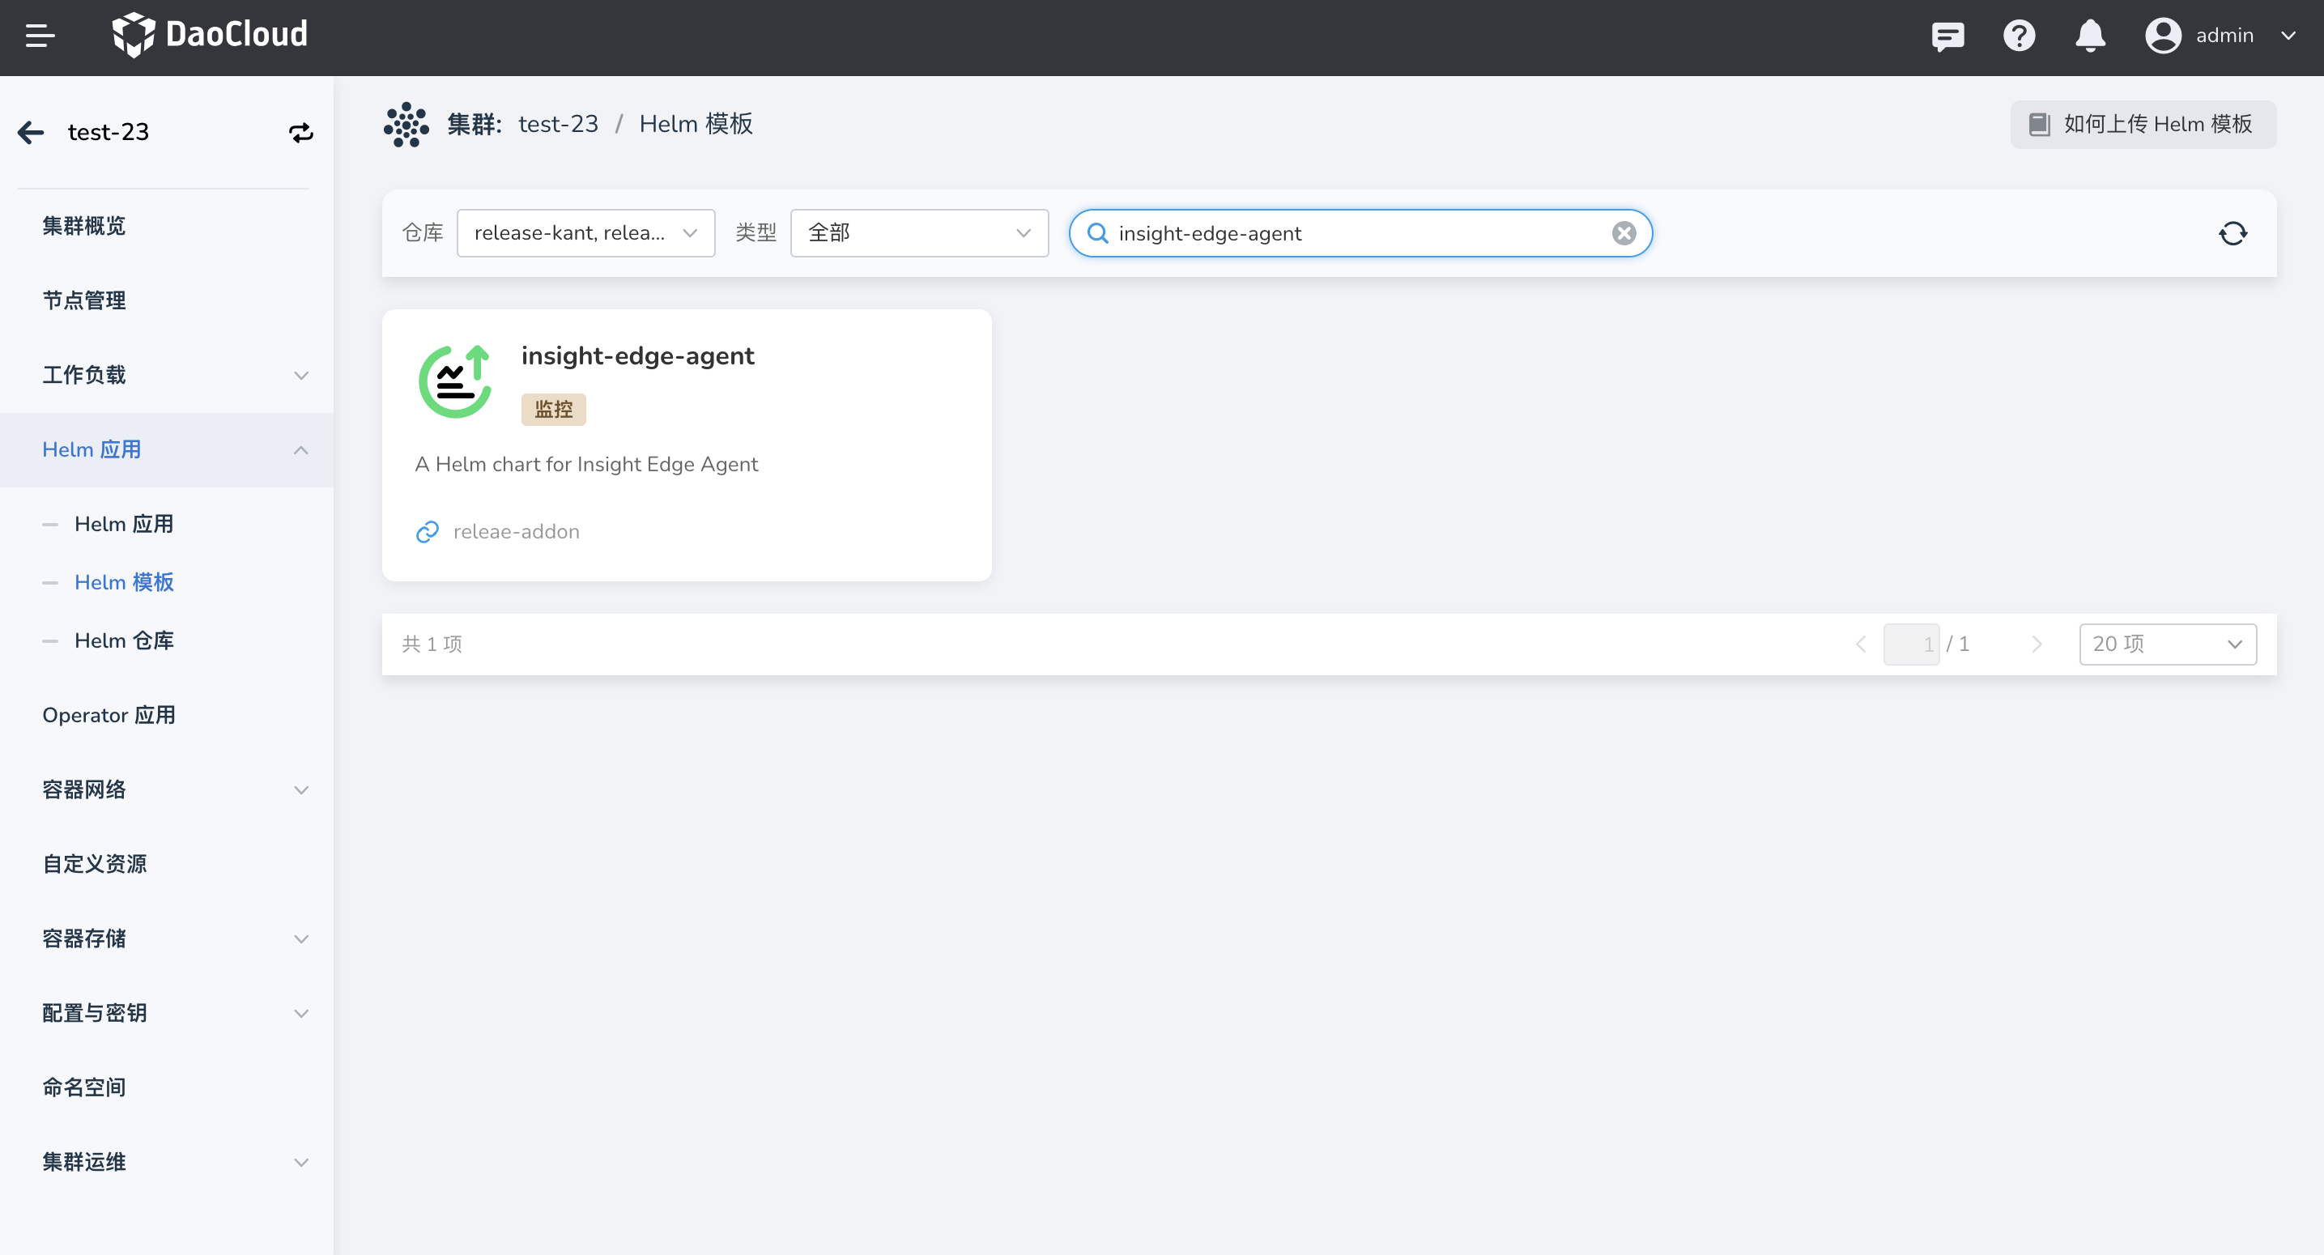2324x1255 pixels.
Task: Open the 类型 type dropdown
Action: pyautogui.click(x=919, y=232)
